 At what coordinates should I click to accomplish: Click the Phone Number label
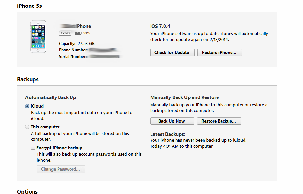coord(73,50)
